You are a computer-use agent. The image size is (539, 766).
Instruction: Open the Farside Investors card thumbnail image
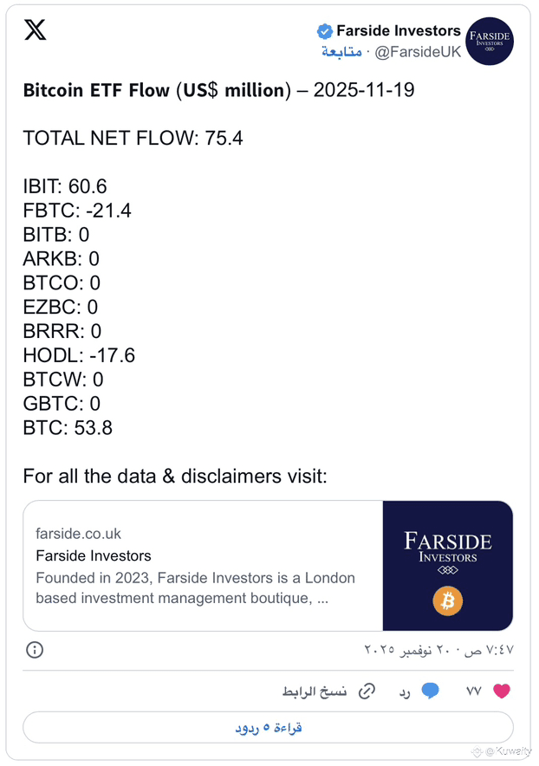coord(448,565)
